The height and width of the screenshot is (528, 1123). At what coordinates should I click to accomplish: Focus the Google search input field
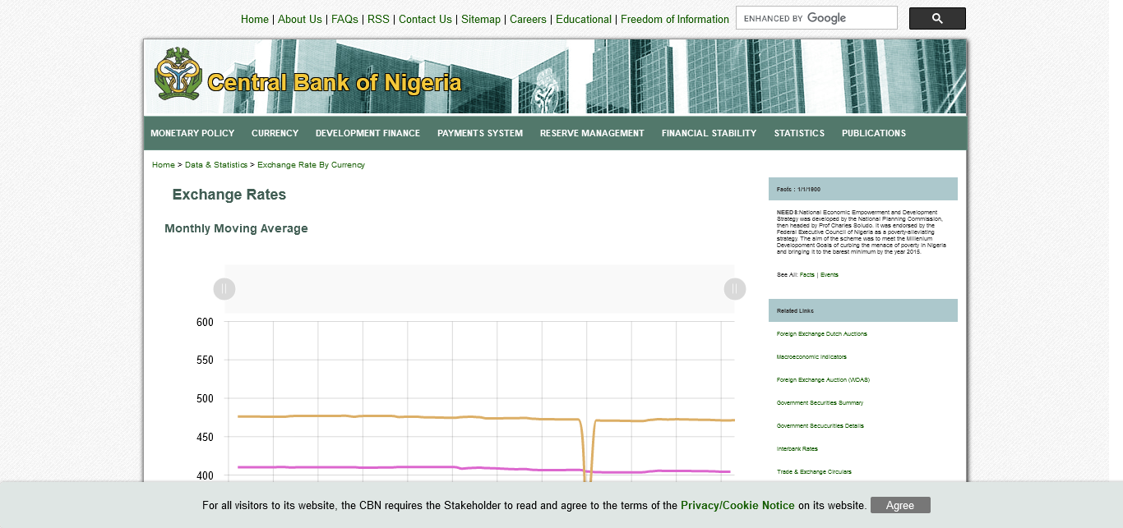point(816,18)
